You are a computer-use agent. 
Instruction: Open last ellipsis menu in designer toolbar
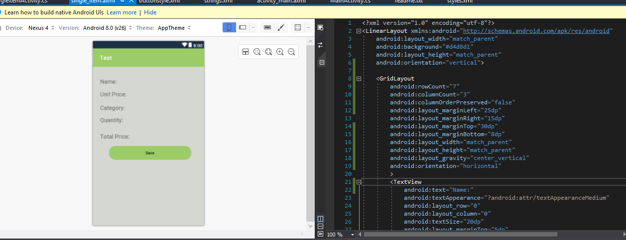tap(309, 27)
